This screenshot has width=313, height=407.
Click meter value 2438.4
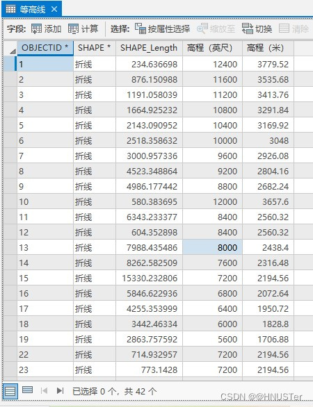[275, 248]
